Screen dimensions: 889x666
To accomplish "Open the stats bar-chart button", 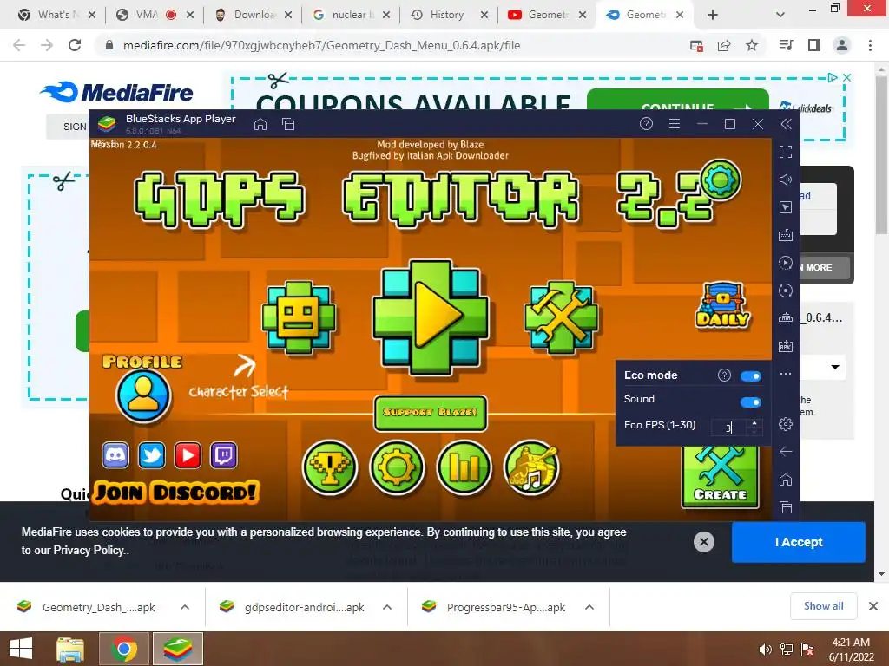I will pyautogui.click(x=464, y=467).
